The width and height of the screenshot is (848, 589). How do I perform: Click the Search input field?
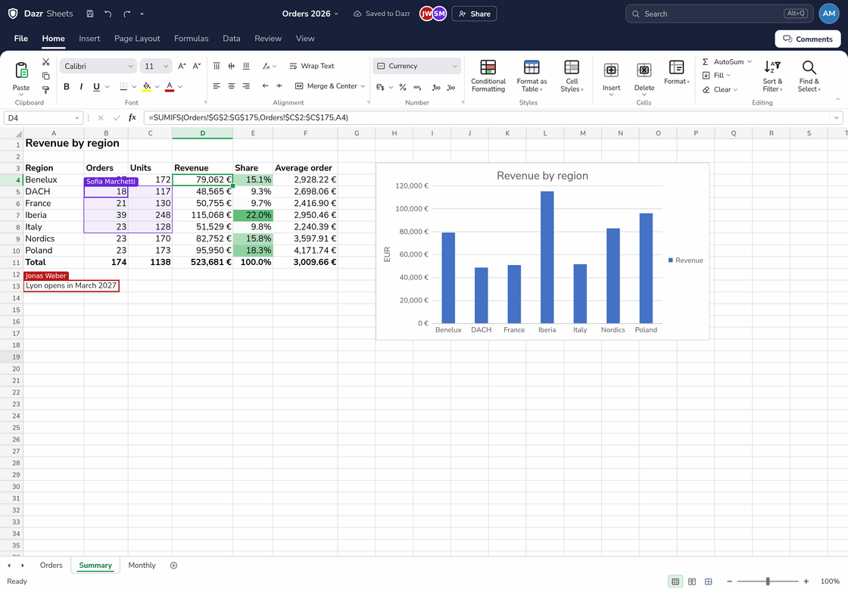719,14
